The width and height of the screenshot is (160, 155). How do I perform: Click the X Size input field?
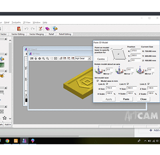click(x=111, y=88)
